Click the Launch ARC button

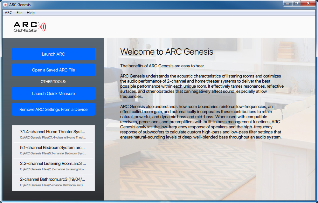point(53,54)
